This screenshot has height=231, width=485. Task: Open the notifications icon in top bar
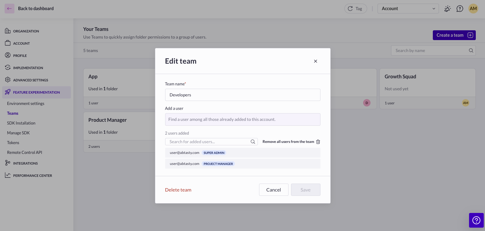coord(448,9)
